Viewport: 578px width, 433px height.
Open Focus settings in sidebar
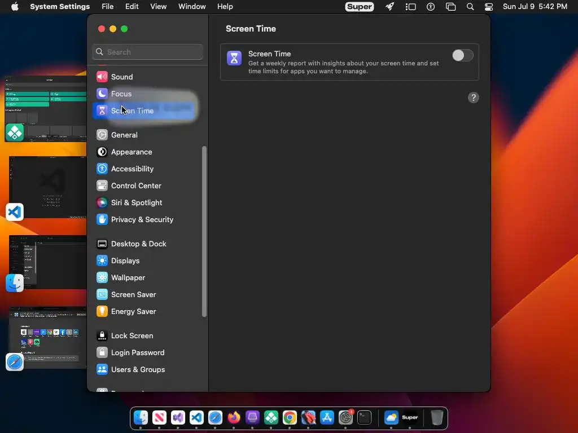147,94
